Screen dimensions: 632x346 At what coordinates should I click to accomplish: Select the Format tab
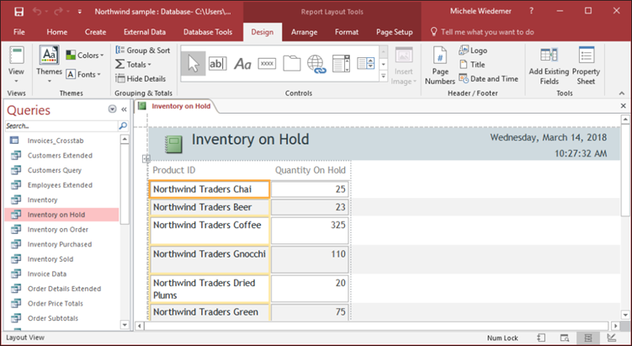click(x=347, y=32)
